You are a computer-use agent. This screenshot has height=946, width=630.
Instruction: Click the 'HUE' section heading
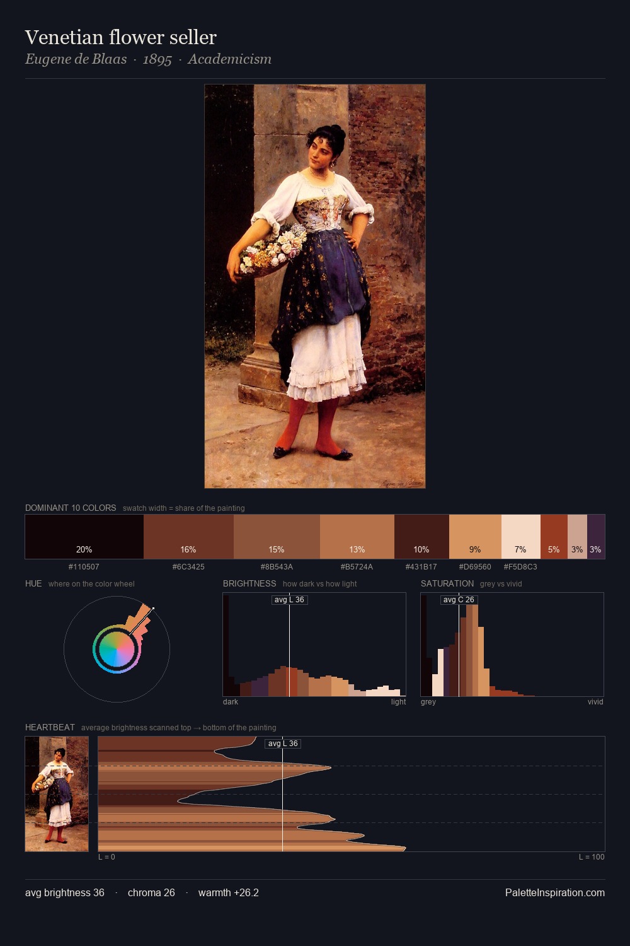pos(33,584)
